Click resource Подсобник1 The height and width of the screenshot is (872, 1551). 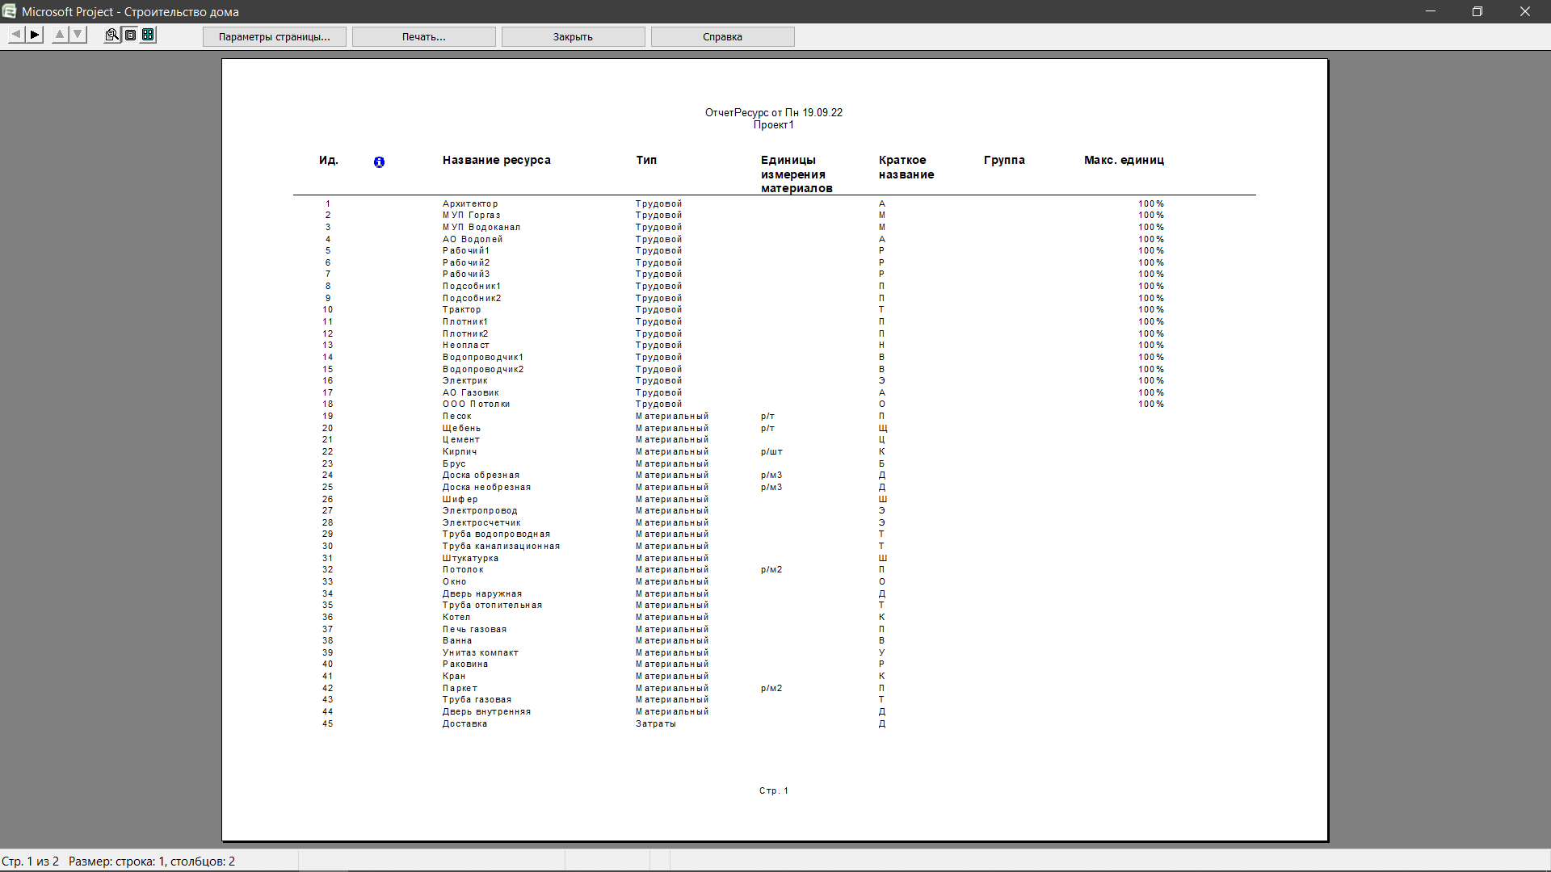[x=472, y=287]
